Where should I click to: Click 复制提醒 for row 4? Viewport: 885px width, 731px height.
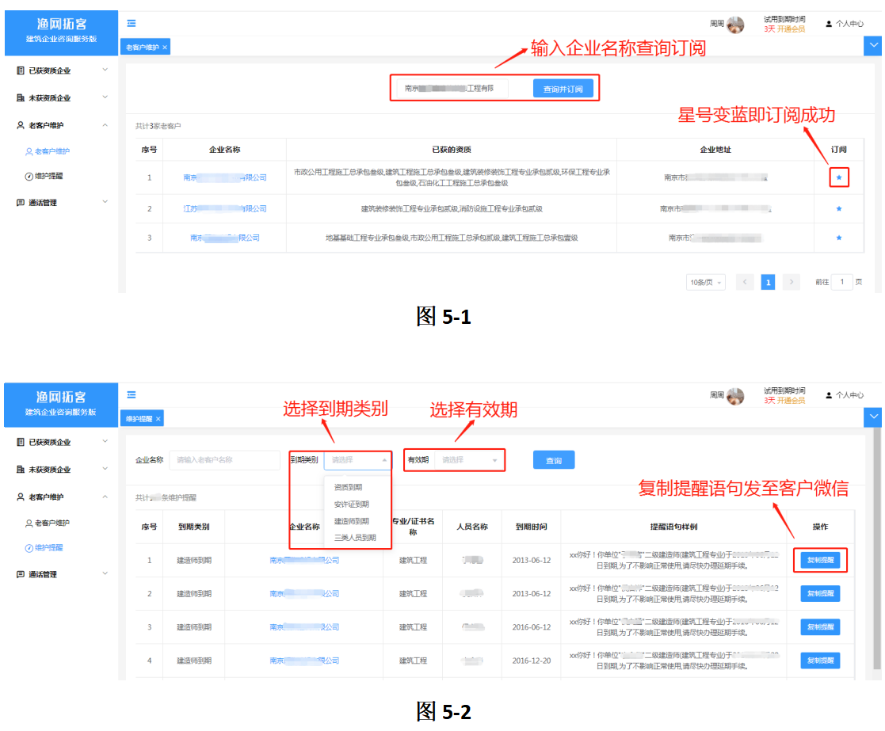pyautogui.click(x=820, y=661)
